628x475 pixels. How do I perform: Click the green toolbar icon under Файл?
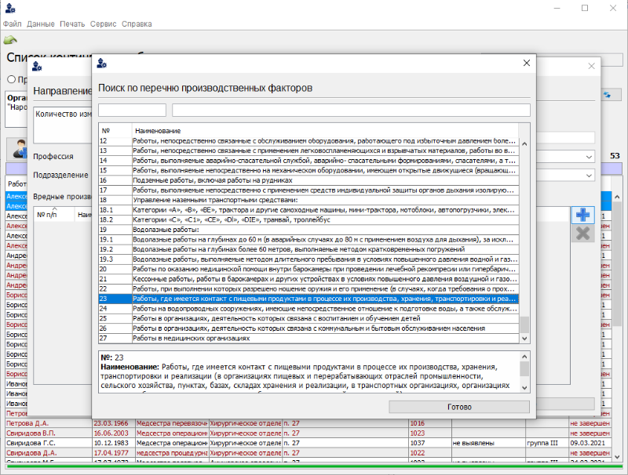click(x=10, y=39)
